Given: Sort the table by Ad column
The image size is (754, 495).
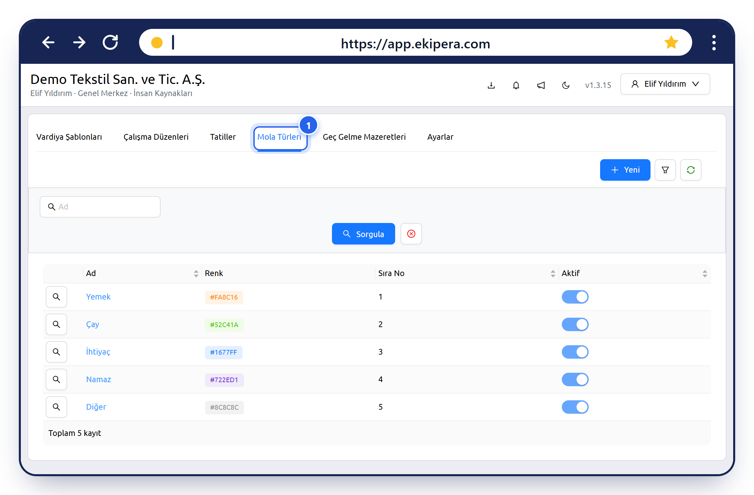Looking at the screenshot, I should 196,273.
